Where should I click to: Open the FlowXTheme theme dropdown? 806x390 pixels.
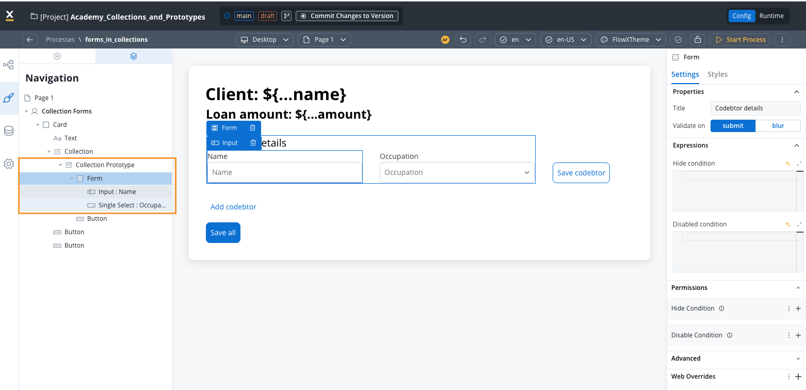(x=631, y=40)
